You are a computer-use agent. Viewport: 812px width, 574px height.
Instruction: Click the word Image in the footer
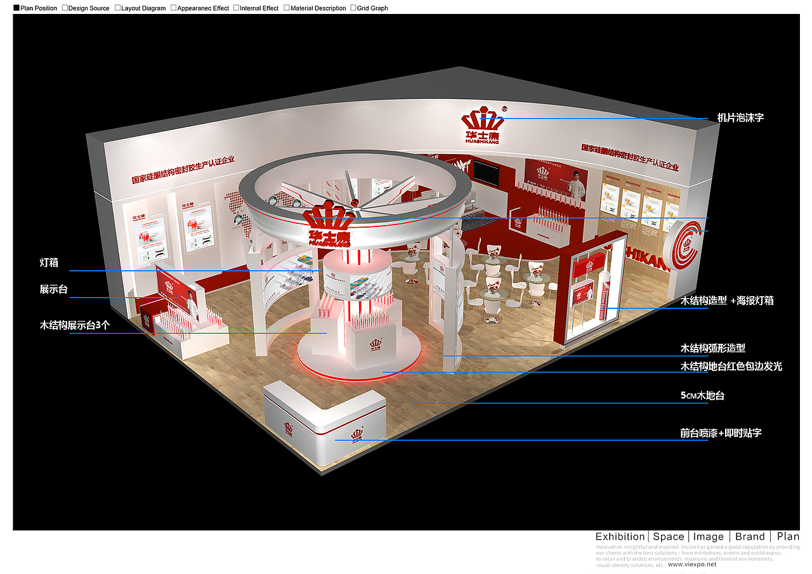click(709, 537)
